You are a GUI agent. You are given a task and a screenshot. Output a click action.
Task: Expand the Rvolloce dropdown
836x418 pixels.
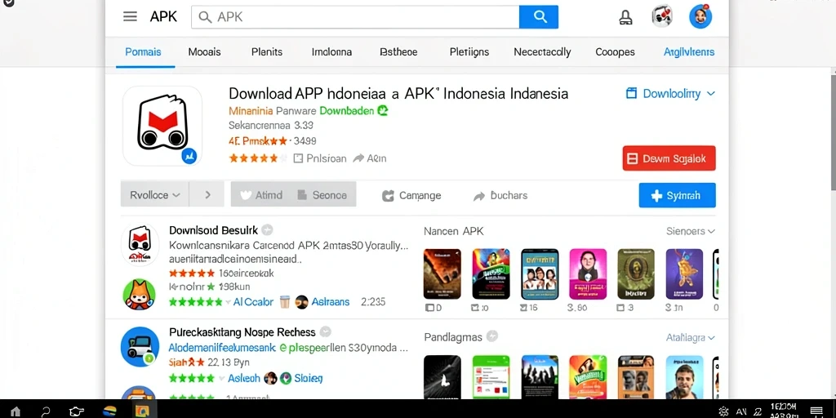(154, 195)
